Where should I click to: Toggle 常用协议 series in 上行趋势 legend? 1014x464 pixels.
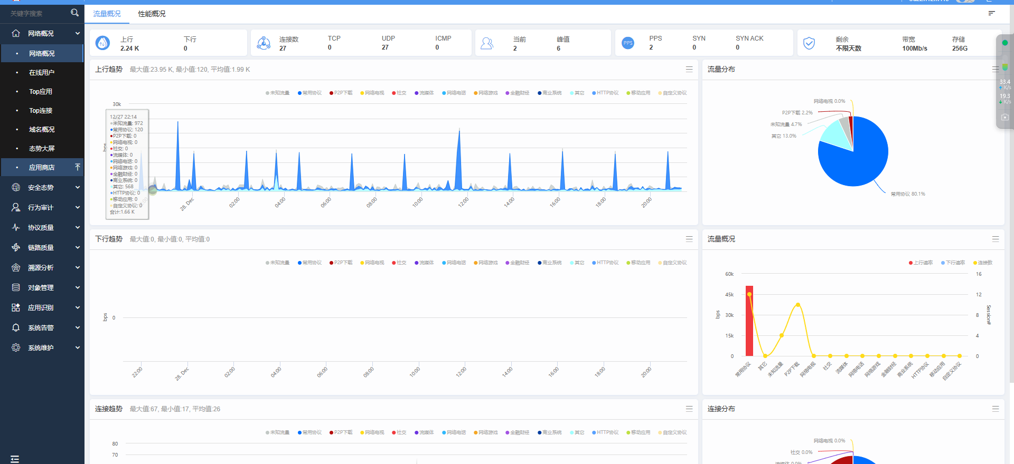[x=309, y=93]
